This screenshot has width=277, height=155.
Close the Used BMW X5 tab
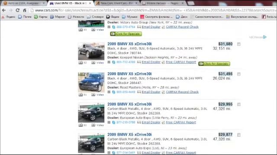(90, 3)
